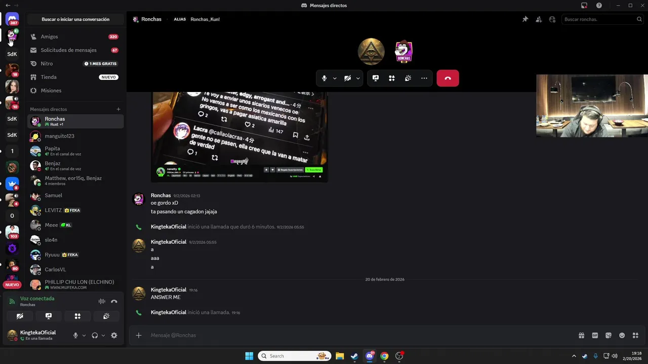Open emoji picker
Viewport: 648px width, 364px height.
coord(622,335)
